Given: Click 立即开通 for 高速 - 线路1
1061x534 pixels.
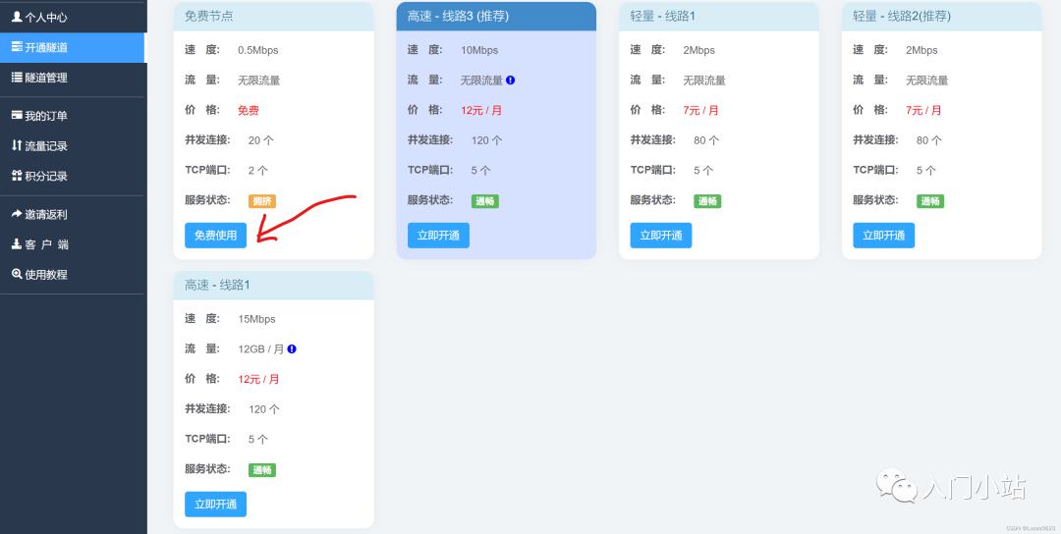Looking at the screenshot, I should (x=216, y=505).
